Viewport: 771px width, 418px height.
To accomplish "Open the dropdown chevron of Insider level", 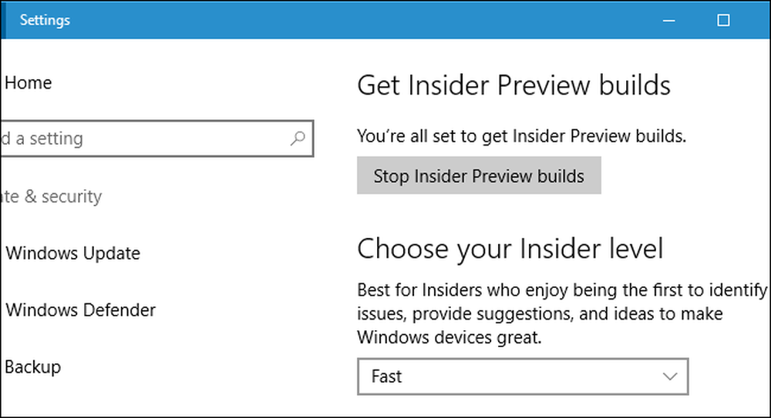I will point(670,376).
